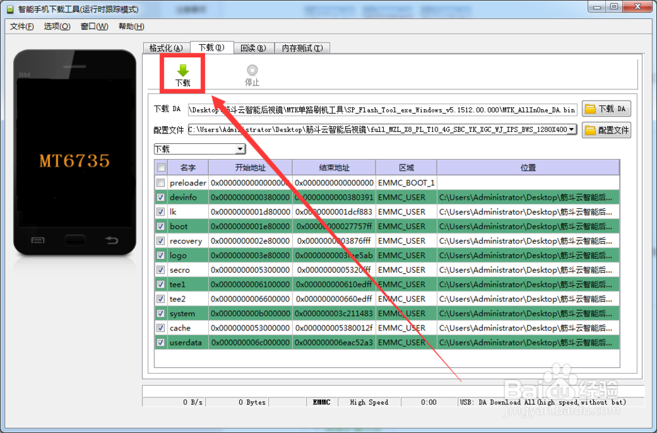Click boot start address 0x0000000001e80000
Screen dimensions: 657x433
(x=250, y=226)
